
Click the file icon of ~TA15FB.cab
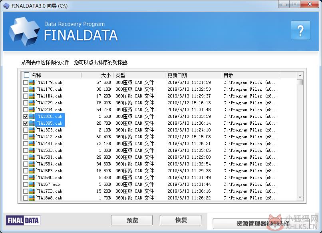(x=32, y=171)
